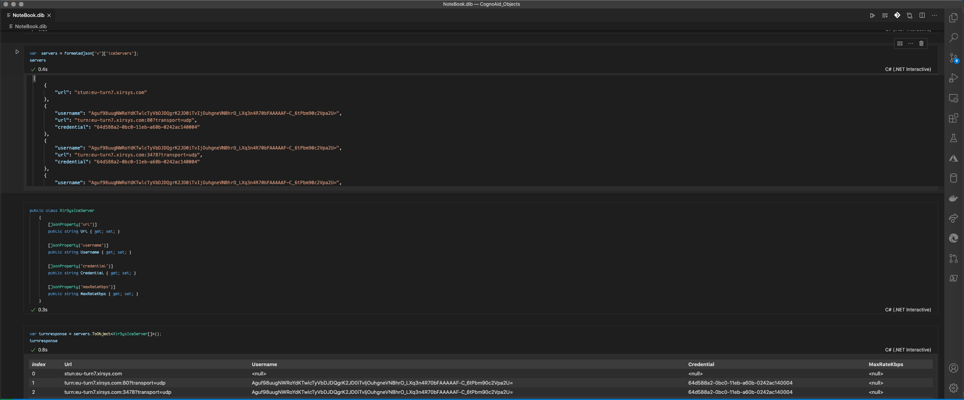The width and height of the screenshot is (964, 400).
Task: Run the first code cell
Action: pos(17,51)
